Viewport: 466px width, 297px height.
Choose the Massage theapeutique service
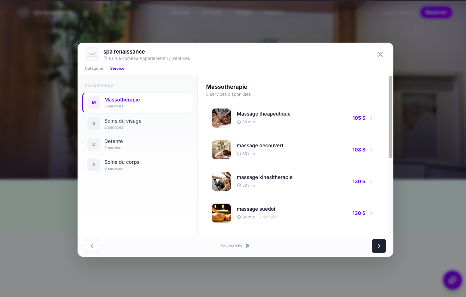tap(293, 118)
